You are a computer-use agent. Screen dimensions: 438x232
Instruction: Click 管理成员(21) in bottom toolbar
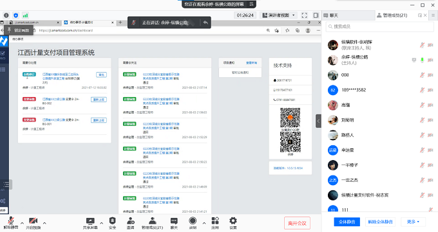click(152, 223)
